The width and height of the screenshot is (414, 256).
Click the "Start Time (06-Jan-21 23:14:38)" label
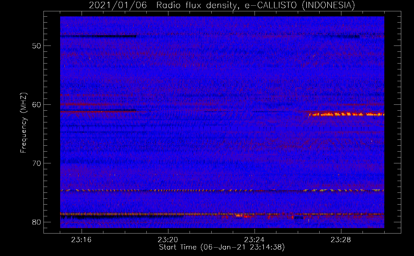click(222, 247)
